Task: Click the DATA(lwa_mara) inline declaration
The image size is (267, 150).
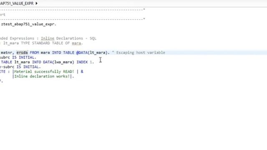Action: [x=58, y=62]
